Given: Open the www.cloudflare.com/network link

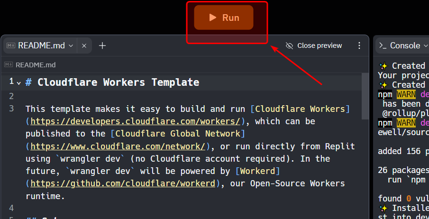Looking at the screenshot, I should pos(118,146).
